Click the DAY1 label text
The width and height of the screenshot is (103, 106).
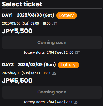coord(7,15)
